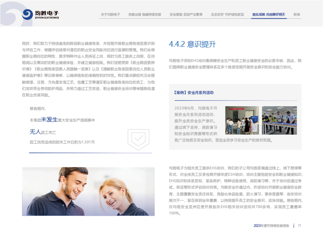Click the large photo of smiling man and woman
This screenshot has height=238, width=323.
(x=88, y=191)
